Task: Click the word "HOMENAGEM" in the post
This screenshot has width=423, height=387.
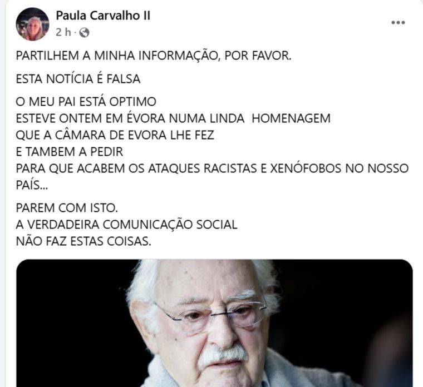Action: (291, 118)
